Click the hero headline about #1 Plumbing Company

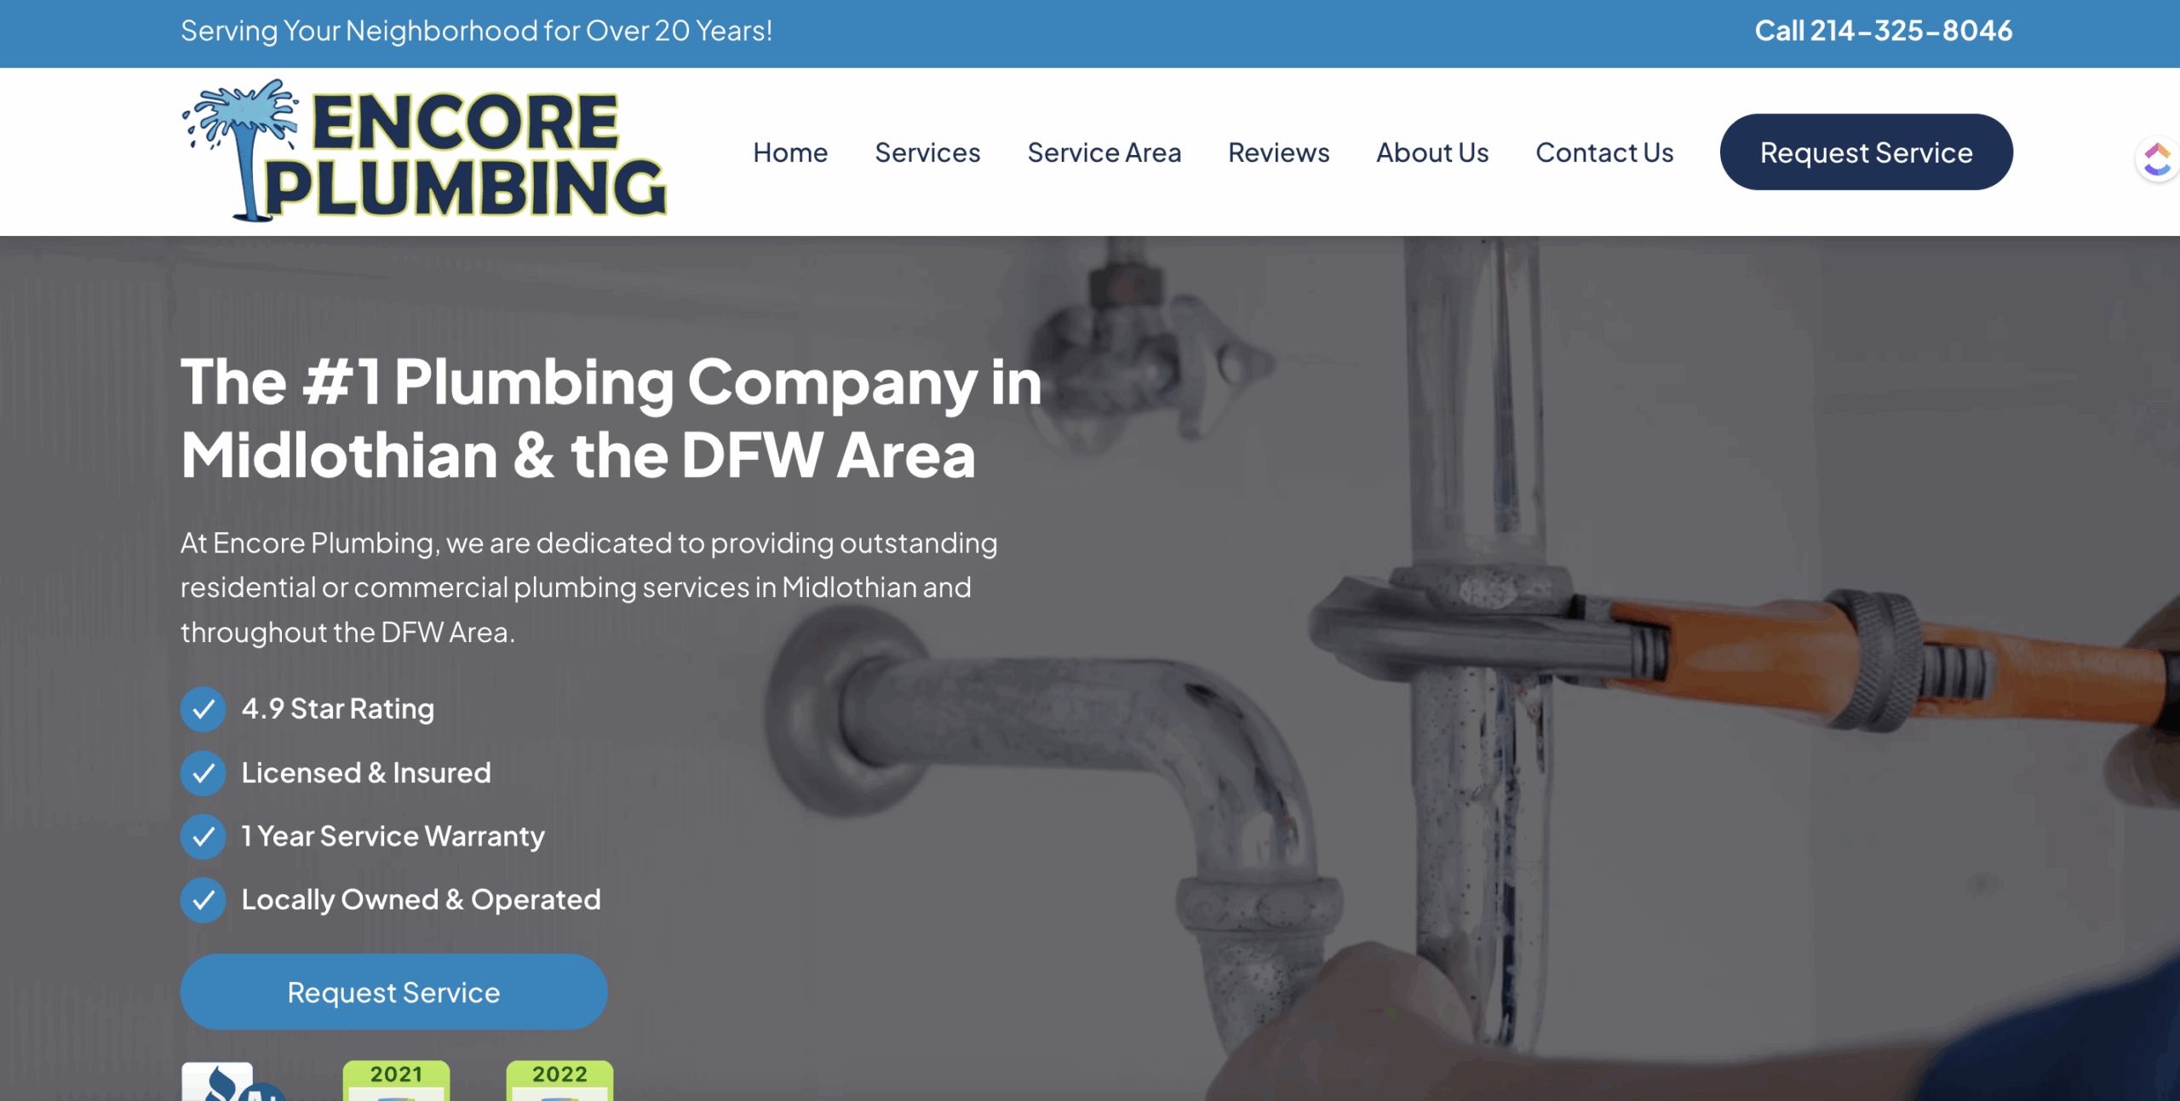[611, 418]
